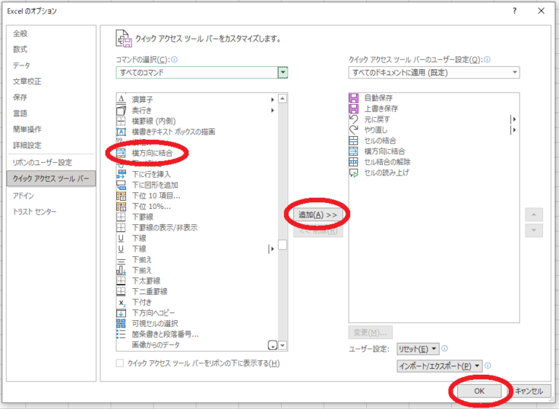Image resolution: width=559 pixels, height=409 pixels.
Task: Click the command list scroll down arrow
Action: coord(282,346)
